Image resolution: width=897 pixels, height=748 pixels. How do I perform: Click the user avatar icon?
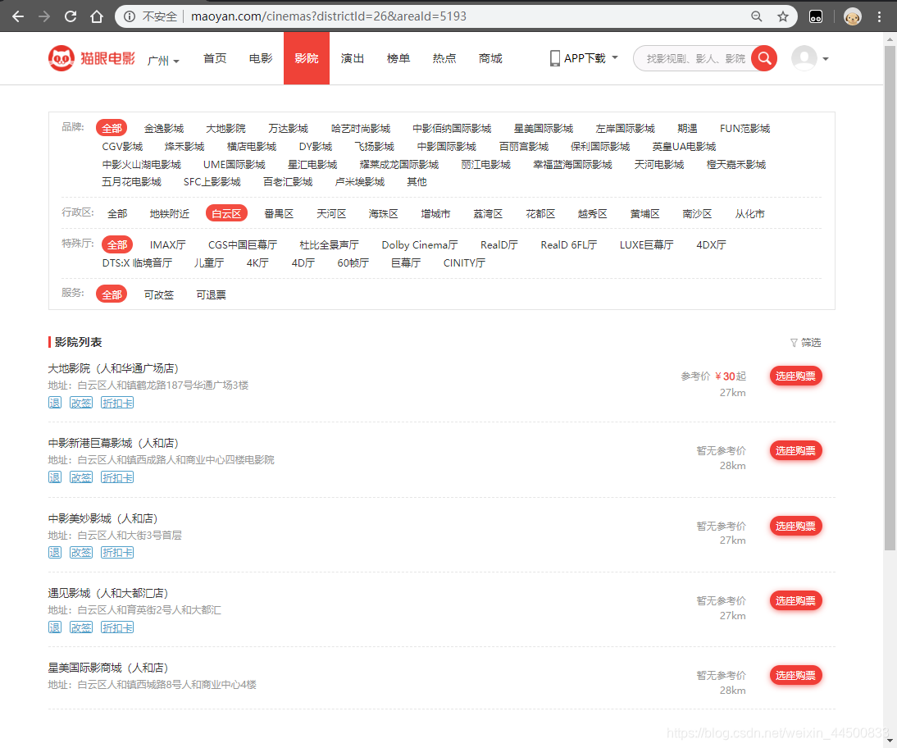[804, 58]
